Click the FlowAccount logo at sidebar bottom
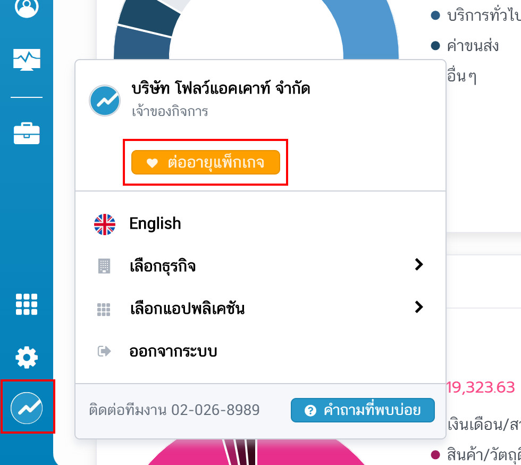 coord(27,408)
